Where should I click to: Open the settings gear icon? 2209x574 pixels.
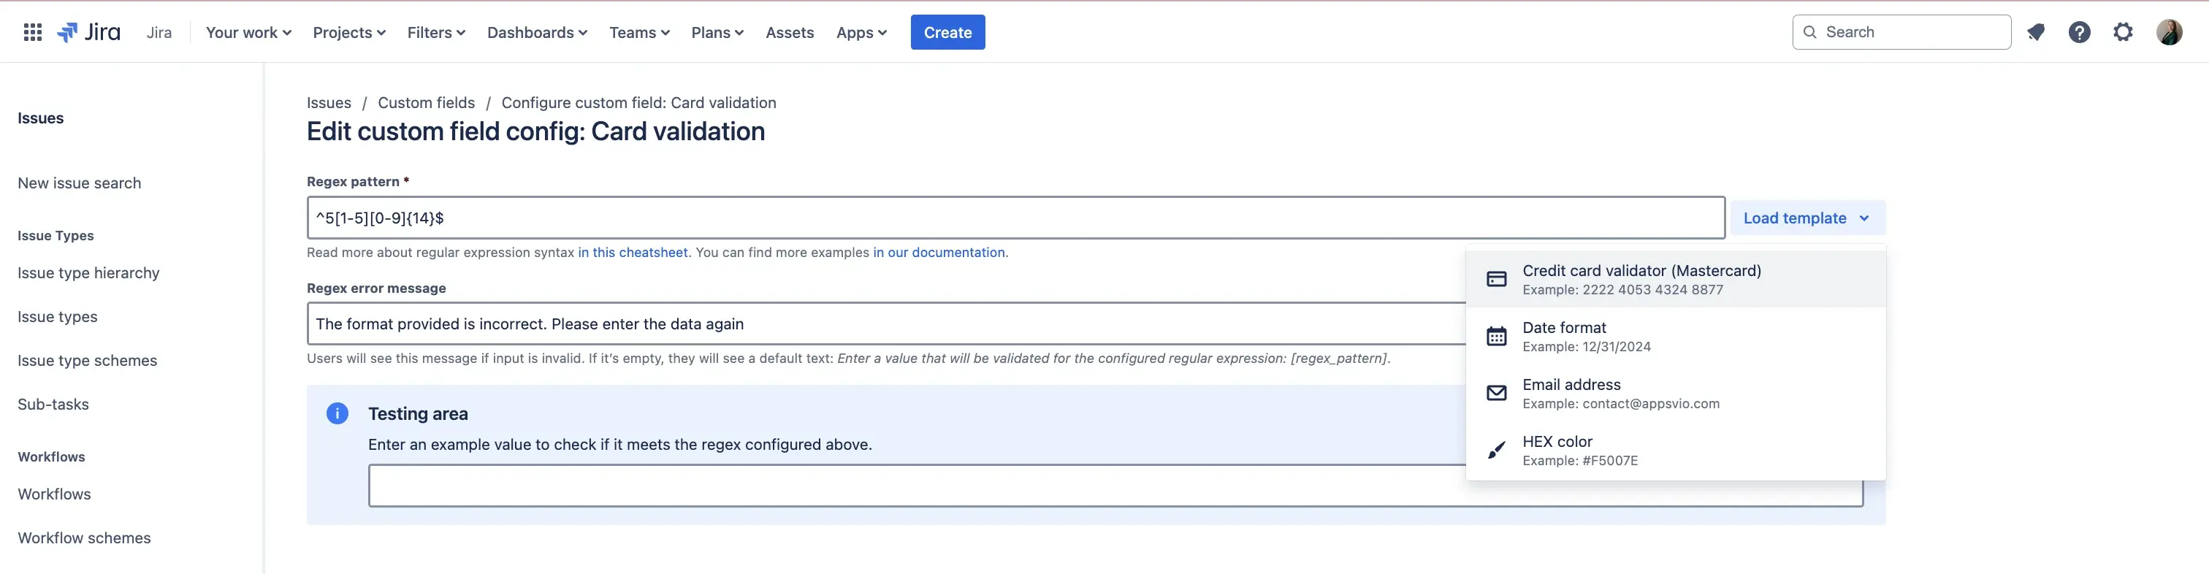pyautogui.click(x=2124, y=33)
